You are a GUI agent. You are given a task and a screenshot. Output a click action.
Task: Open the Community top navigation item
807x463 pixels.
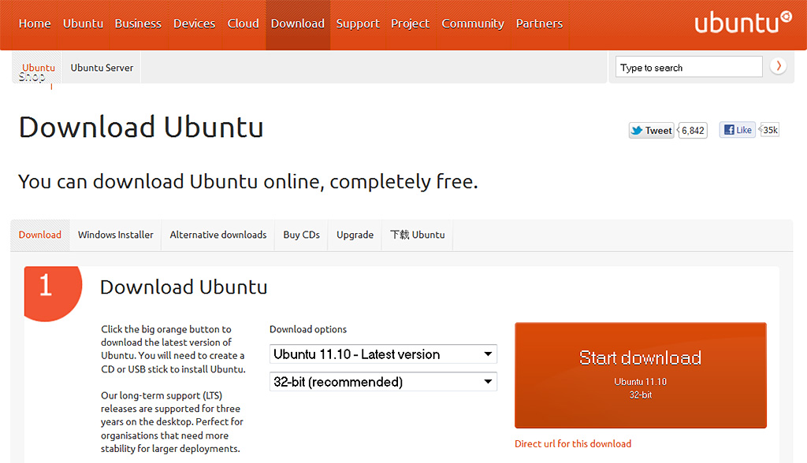(x=473, y=24)
